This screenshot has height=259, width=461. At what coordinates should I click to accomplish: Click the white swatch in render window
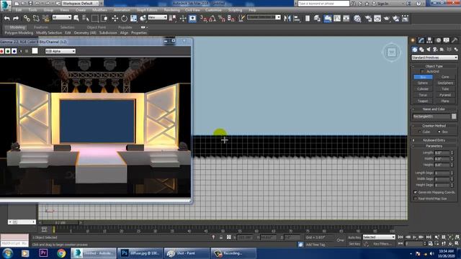click(x=35, y=51)
